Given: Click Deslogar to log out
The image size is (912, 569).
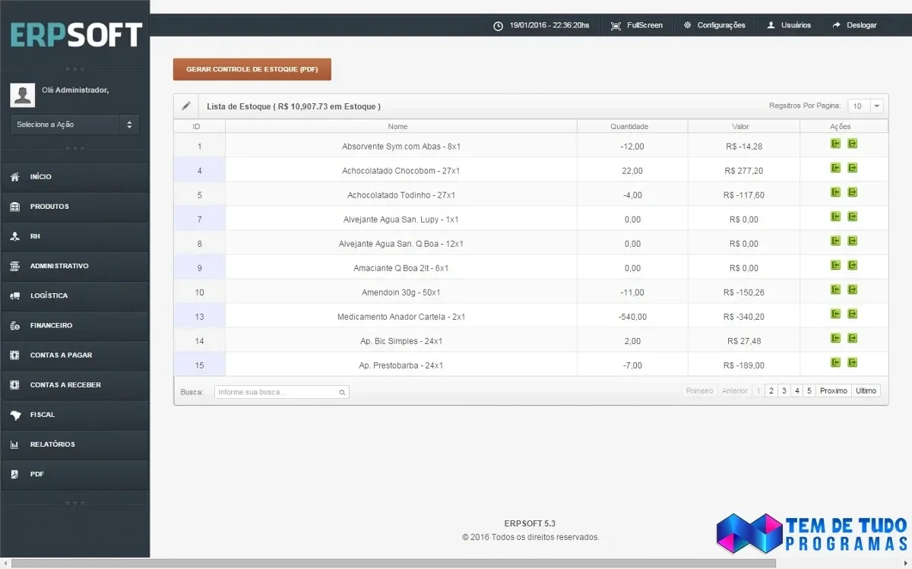Looking at the screenshot, I should coord(855,25).
